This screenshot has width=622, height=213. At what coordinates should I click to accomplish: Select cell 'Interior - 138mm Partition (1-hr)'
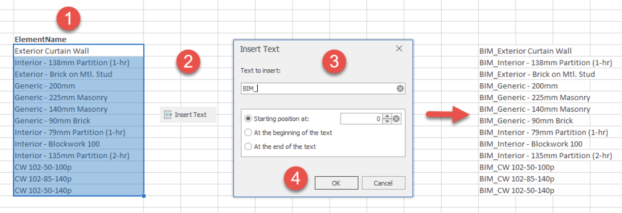tap(79, 63)
